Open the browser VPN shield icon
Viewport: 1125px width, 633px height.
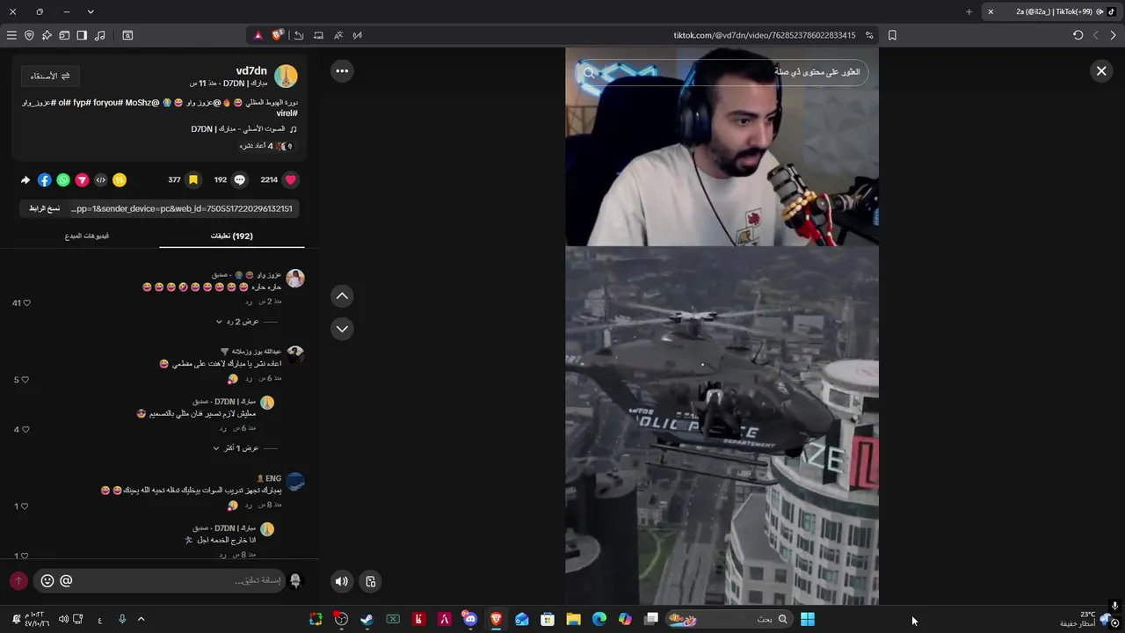point(29,35)
